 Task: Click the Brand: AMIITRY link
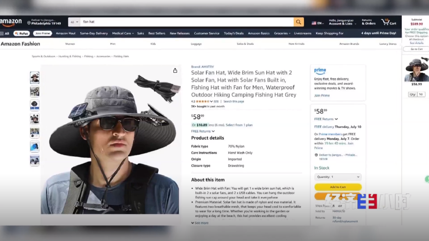click(202, 67)
